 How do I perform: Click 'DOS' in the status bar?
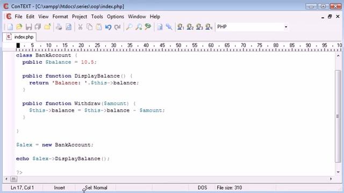(202, 188)
